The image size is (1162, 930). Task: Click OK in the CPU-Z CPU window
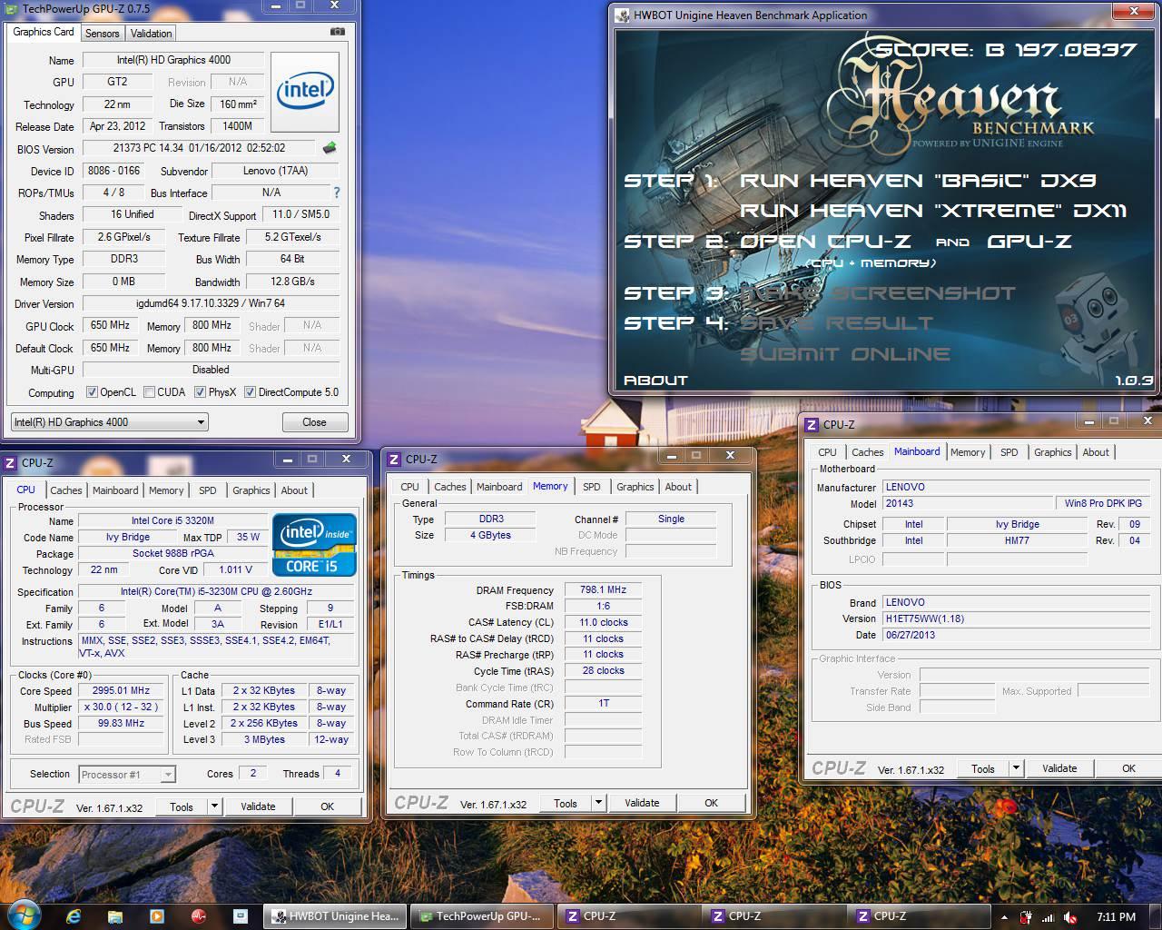tap(328, 806)
